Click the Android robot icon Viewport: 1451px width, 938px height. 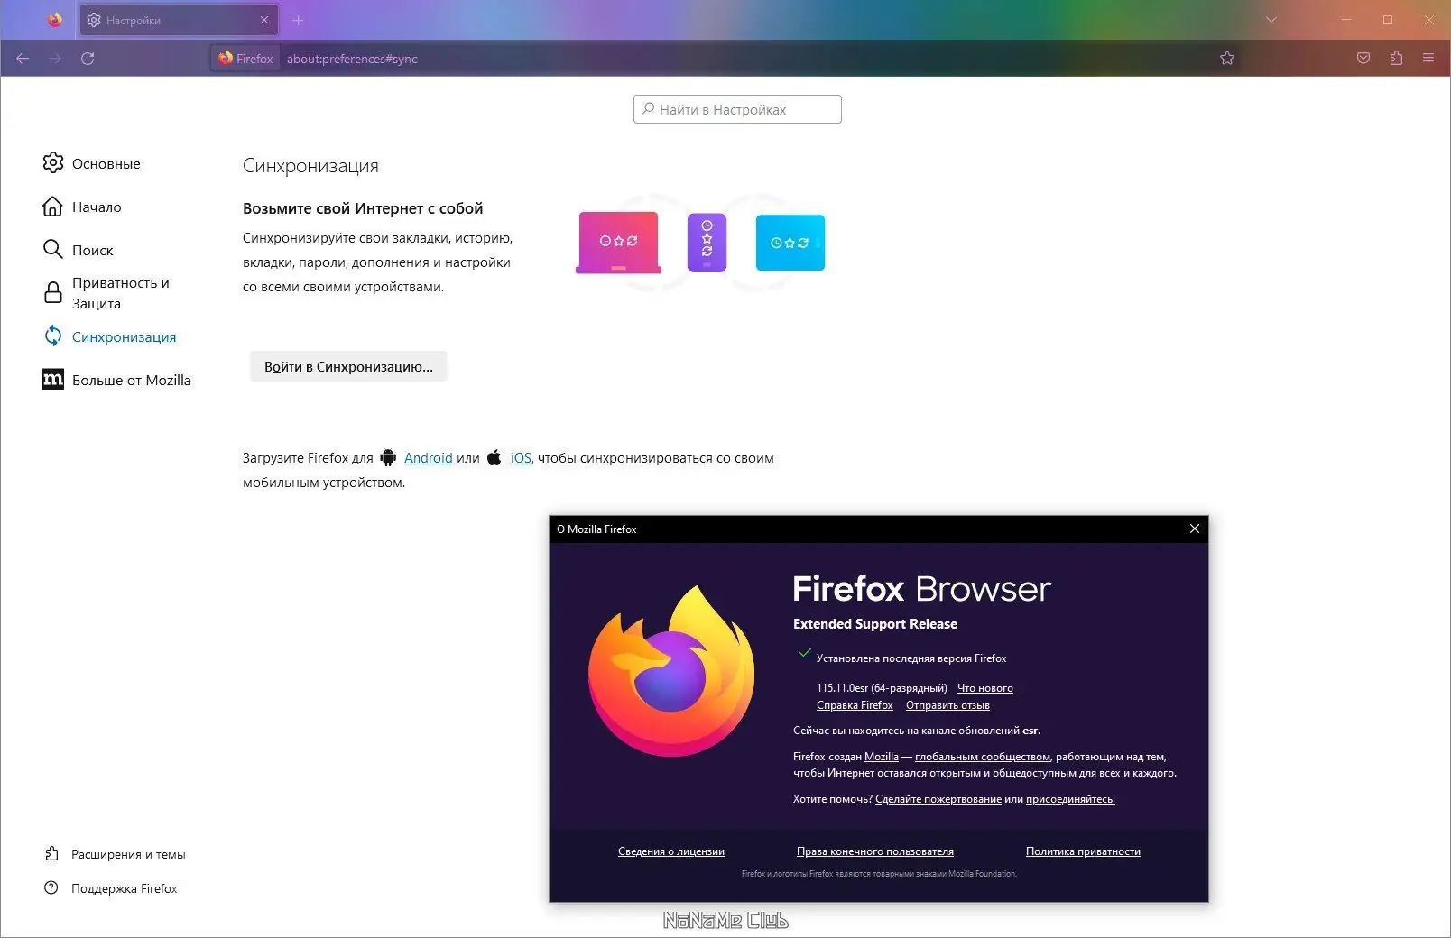(x=388, y=457)
